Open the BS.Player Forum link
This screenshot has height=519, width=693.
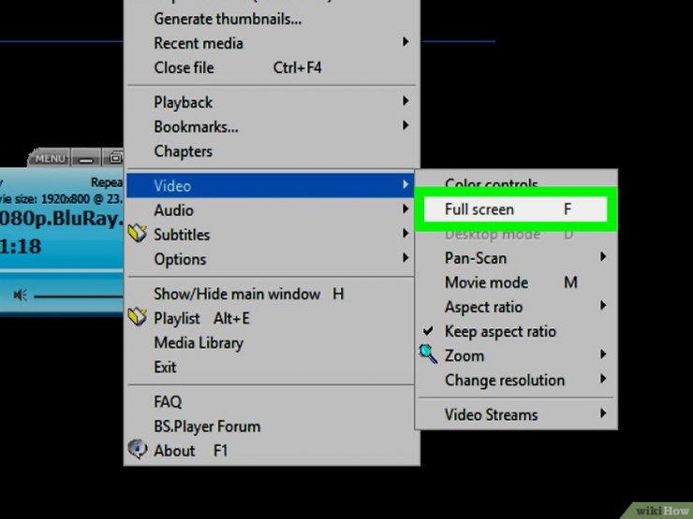coord(207,425)
